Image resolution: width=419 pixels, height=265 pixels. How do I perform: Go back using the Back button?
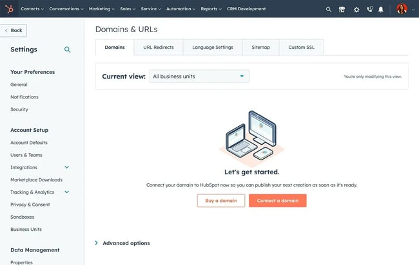coord(13,30)
